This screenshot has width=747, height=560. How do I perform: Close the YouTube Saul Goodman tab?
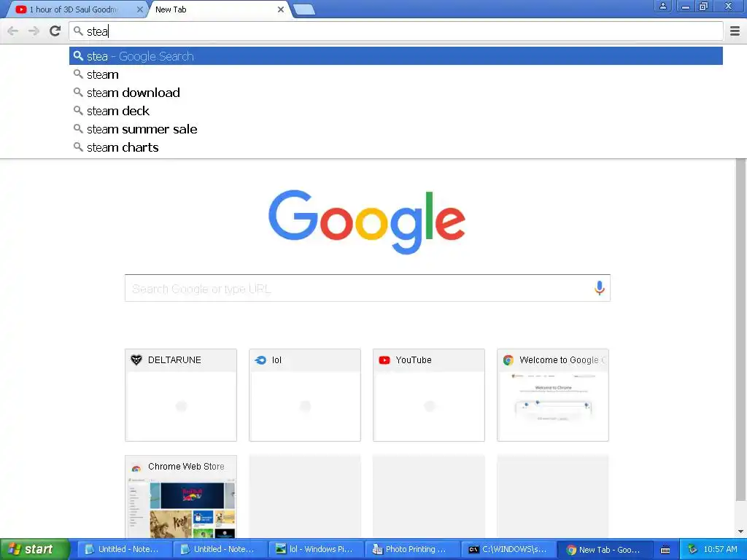tap(139, 9)
